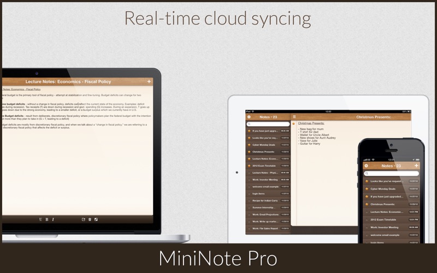
Task: Star Recipe for Indian Curry on the iPad
Action: tap(249, 200)
